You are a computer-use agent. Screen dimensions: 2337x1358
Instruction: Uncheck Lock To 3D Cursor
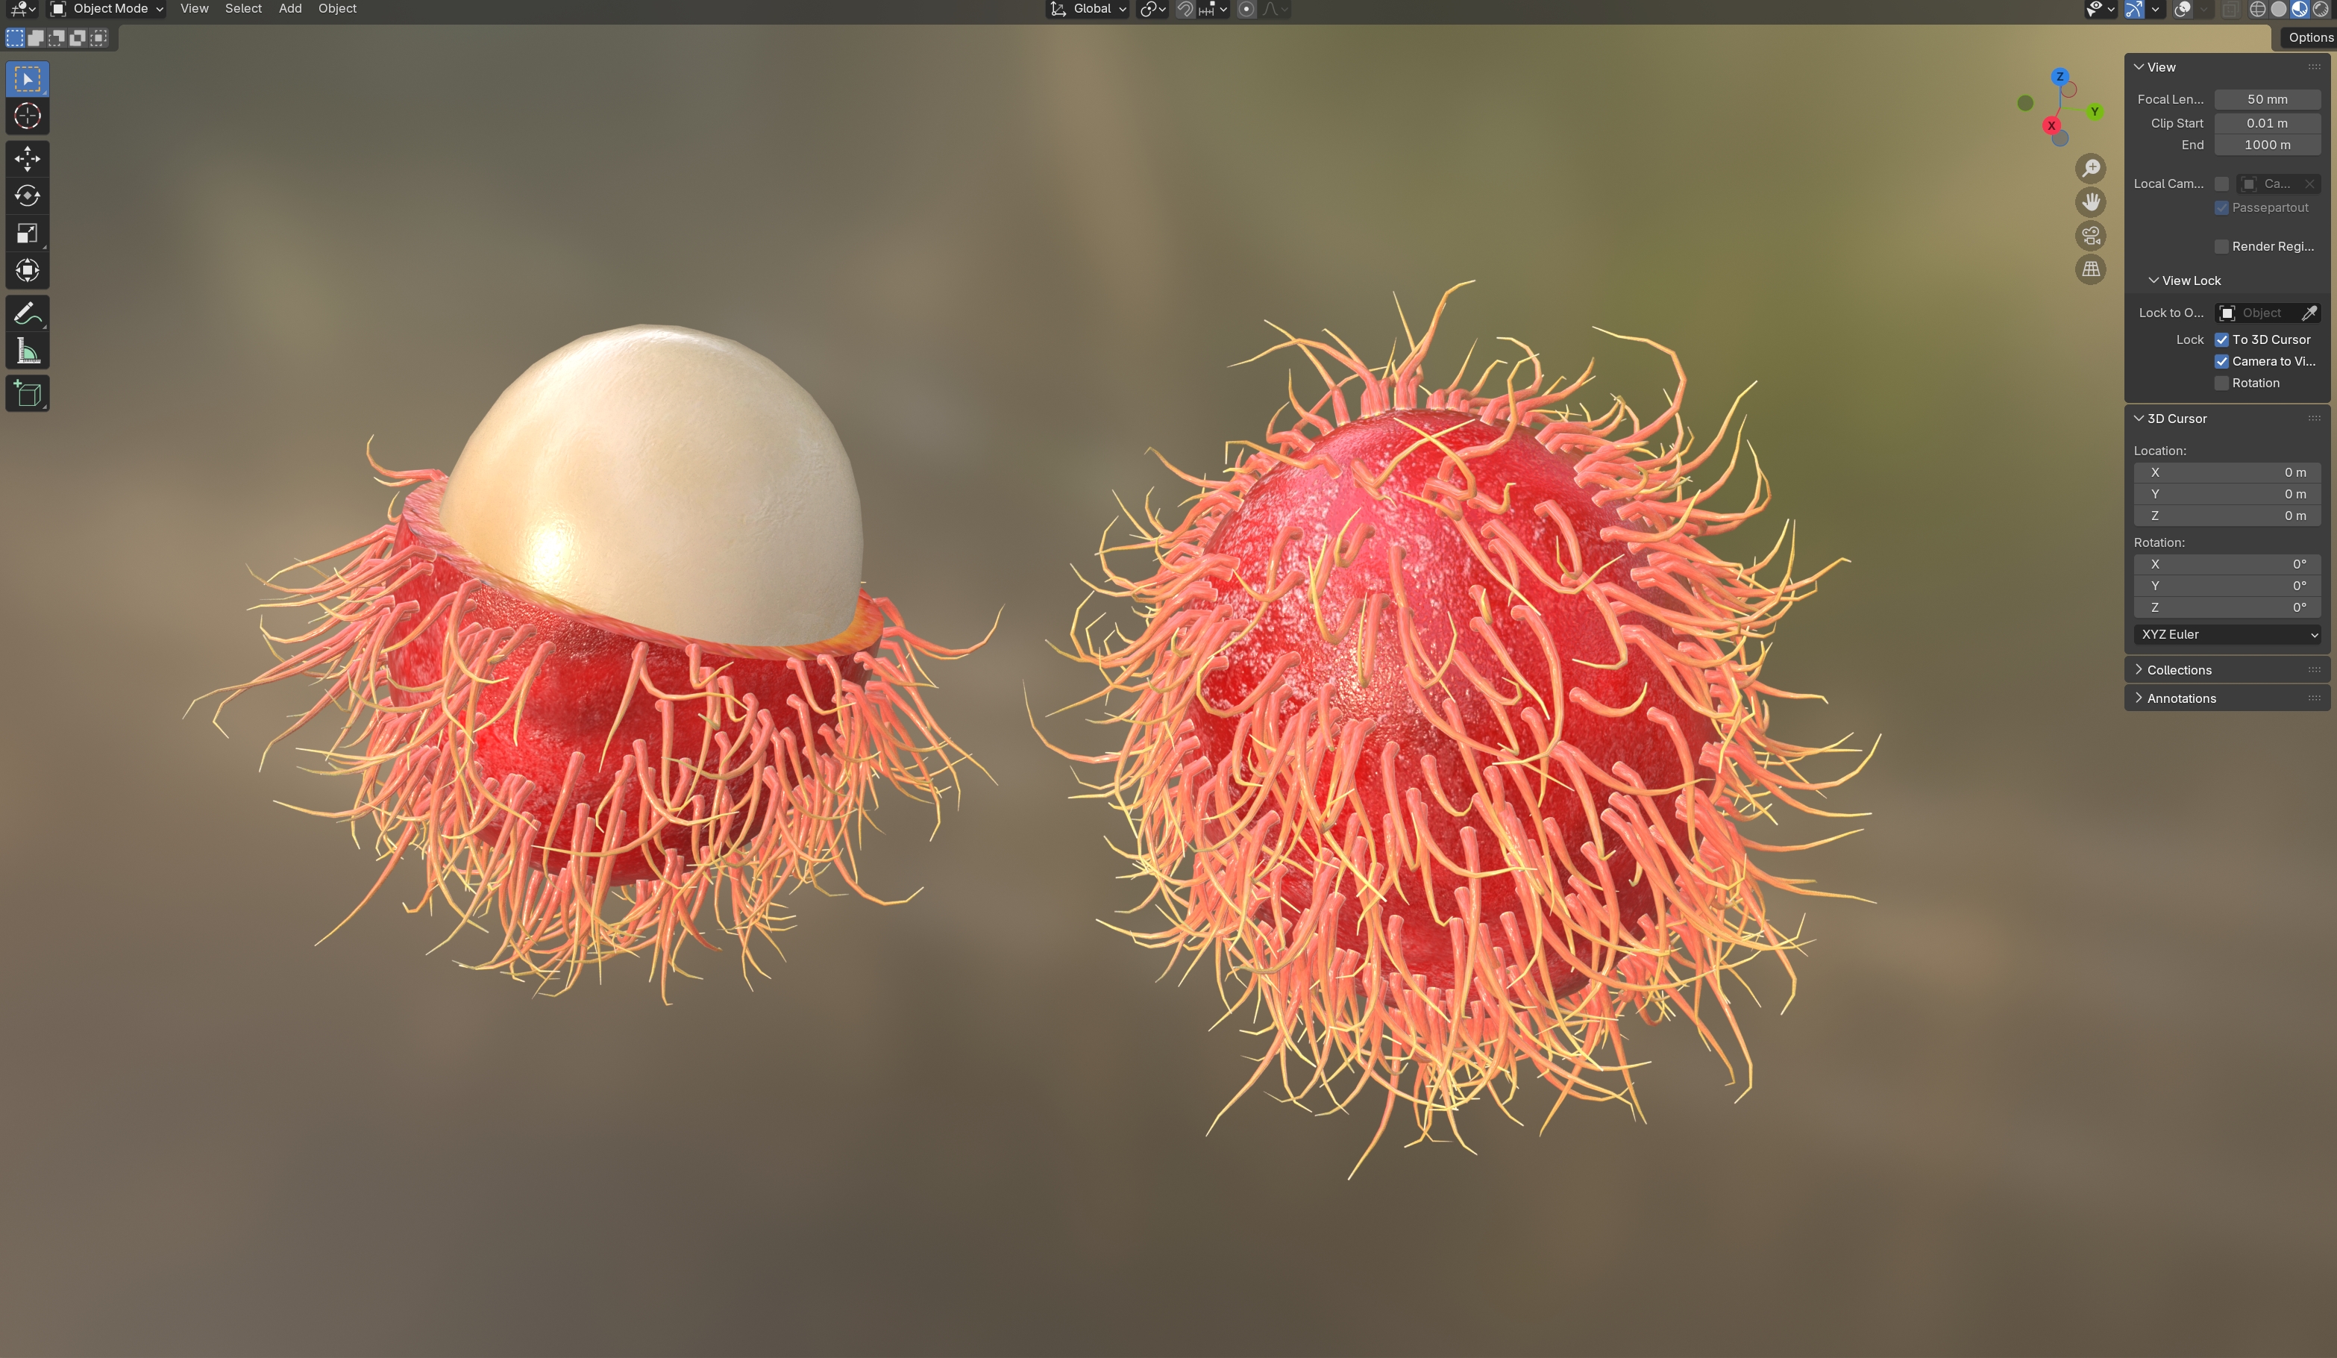coord(2221,339)
